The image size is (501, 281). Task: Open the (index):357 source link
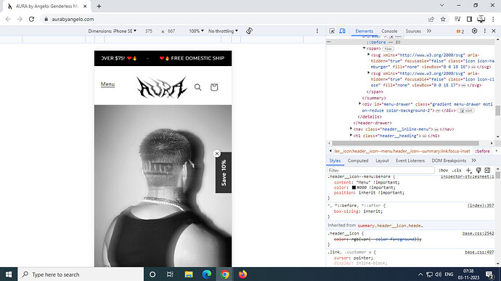click(481, 205)
